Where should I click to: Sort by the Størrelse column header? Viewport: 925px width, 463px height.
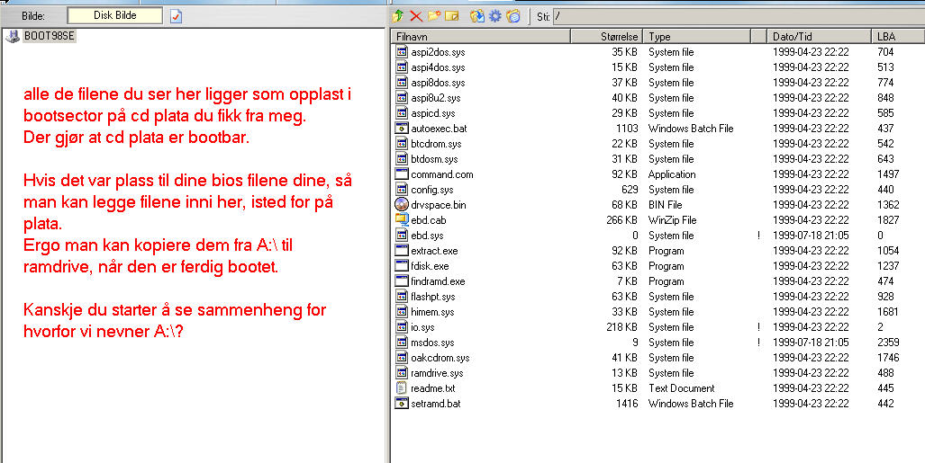point(606,37)
